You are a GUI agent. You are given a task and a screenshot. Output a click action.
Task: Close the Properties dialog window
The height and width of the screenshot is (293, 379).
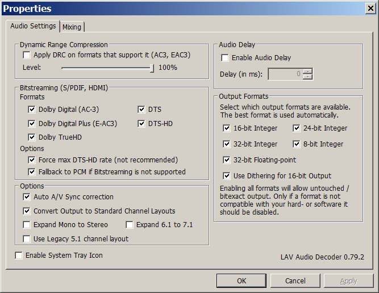tap(370, 9)
